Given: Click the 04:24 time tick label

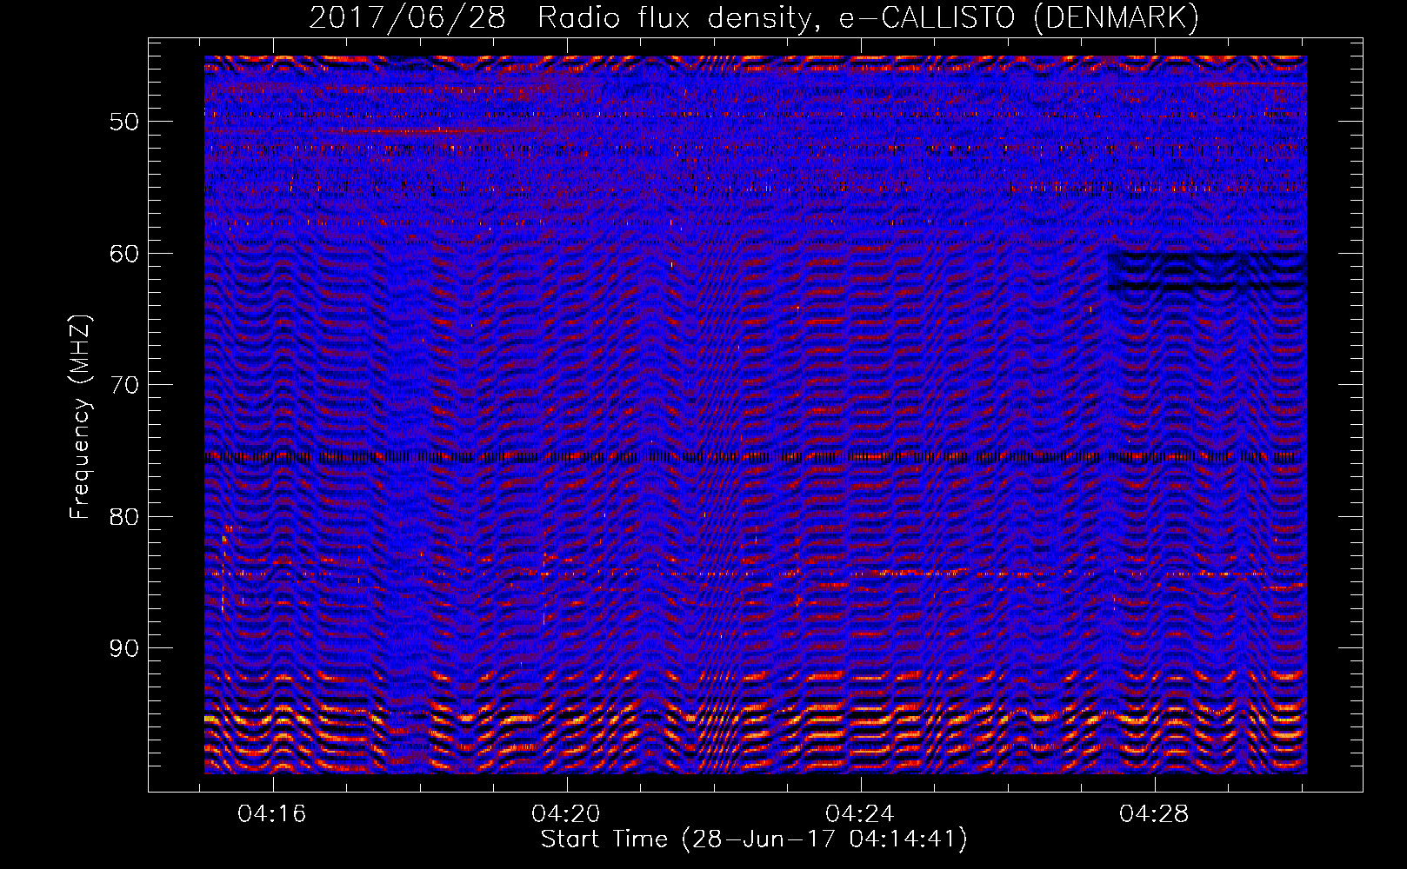Looking at the screenshot, I should point(860,814).
